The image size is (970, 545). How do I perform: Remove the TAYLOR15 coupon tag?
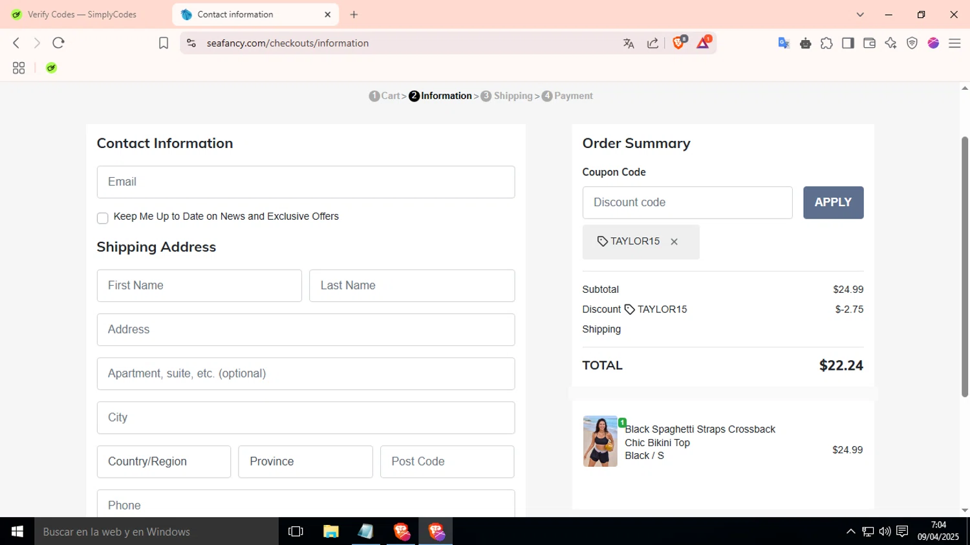point(674,242)
